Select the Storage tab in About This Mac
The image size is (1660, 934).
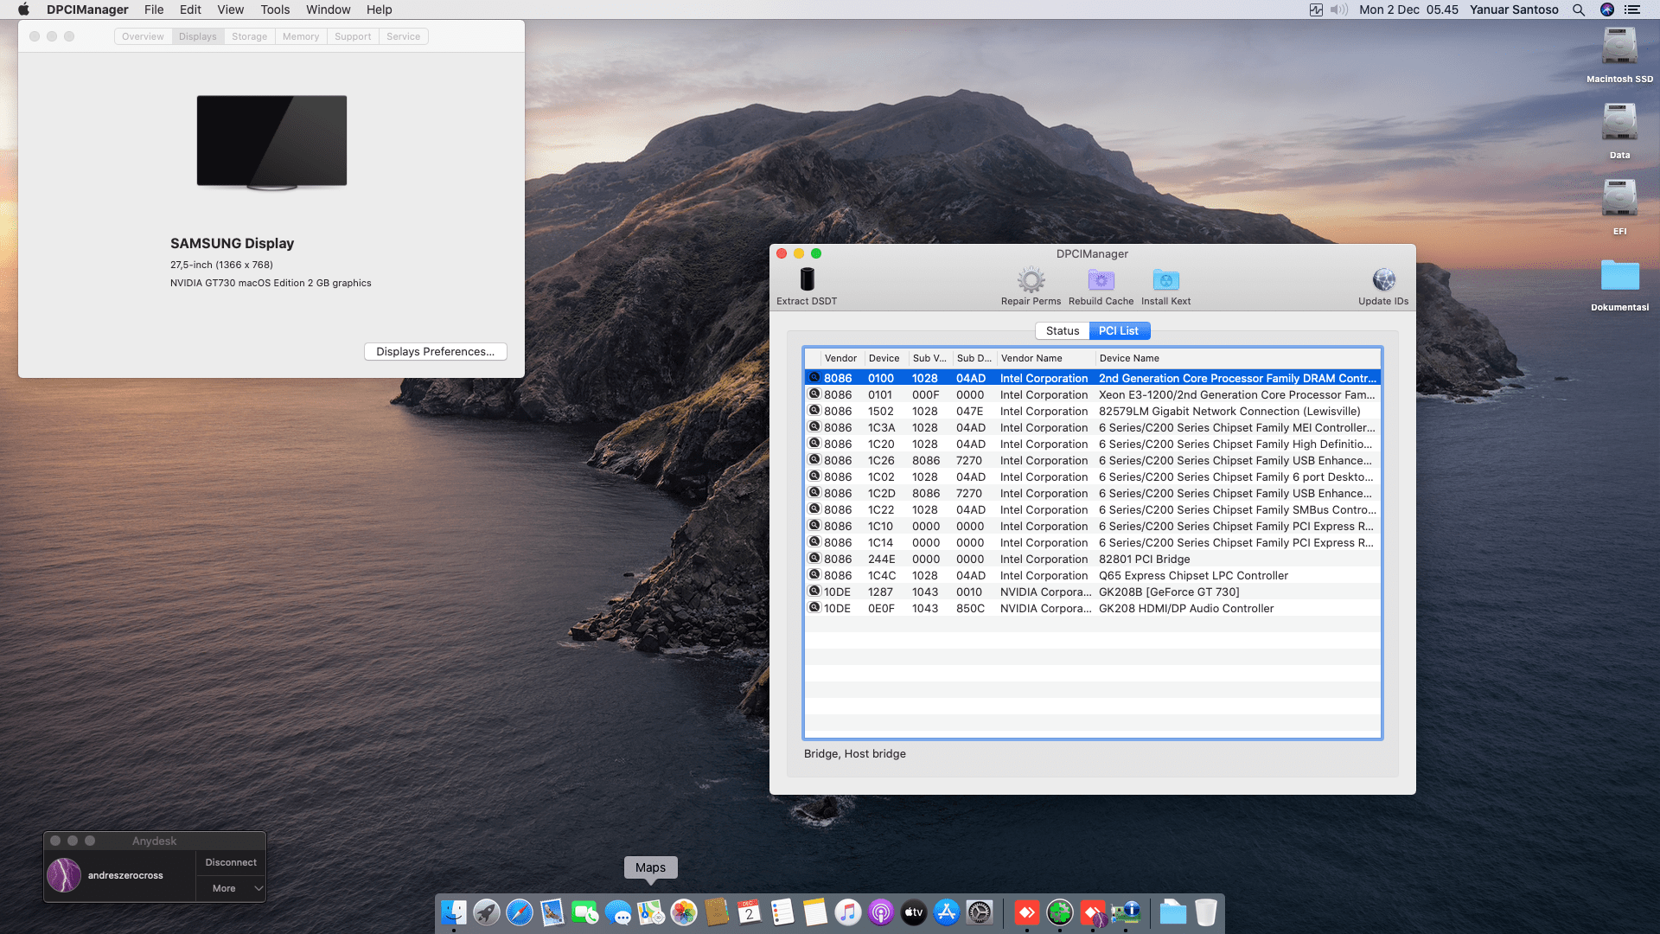point(249,36)
